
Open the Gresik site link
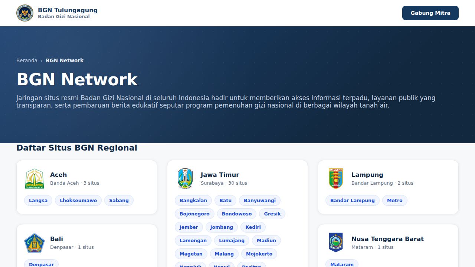272,214
